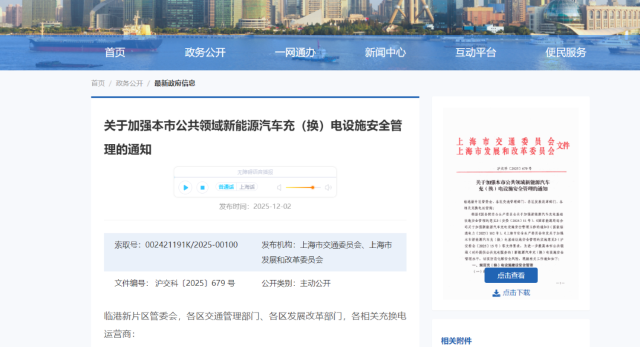Click the low-volume speaker icon to mute
This screenshot has height=347, width=640.
tap(279, 187)
